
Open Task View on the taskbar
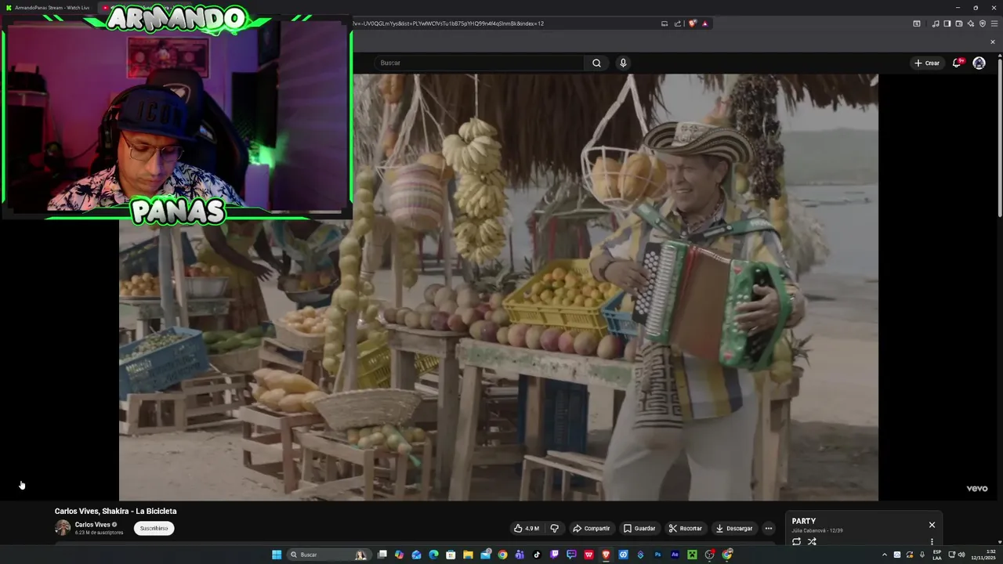coord(382,555)
